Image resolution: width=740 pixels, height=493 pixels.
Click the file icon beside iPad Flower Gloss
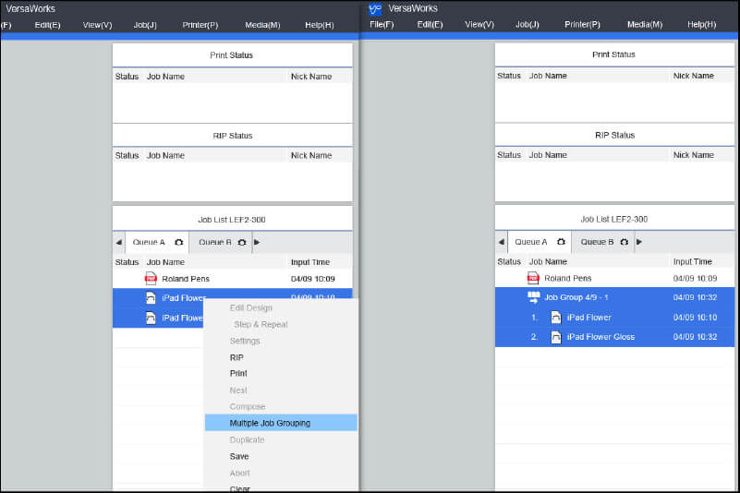click(556, 337)
